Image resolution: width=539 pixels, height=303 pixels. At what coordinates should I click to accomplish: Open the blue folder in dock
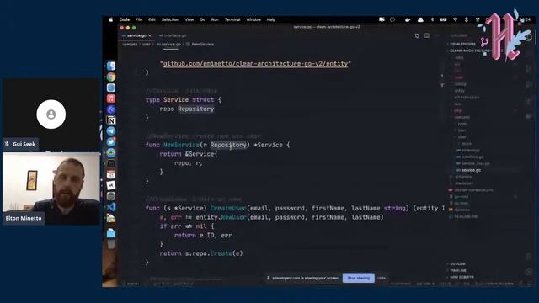(111, 234)
